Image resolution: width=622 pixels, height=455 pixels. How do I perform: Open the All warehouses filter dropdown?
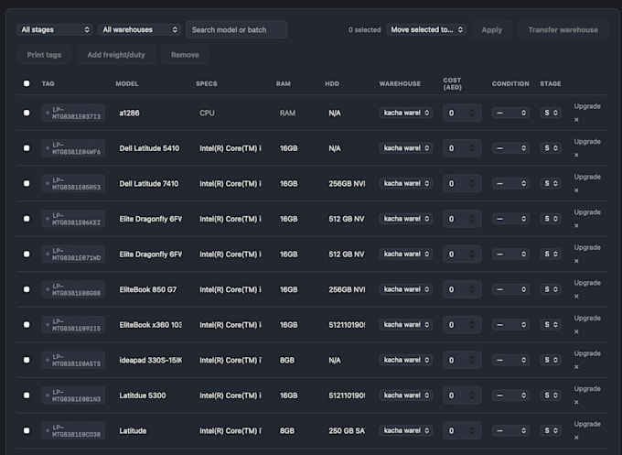pyautogui.click(x=140, y=30)
